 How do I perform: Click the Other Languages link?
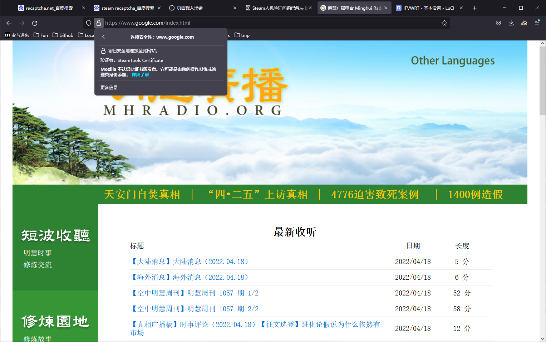pyautogui.click(x=452, y=60)
